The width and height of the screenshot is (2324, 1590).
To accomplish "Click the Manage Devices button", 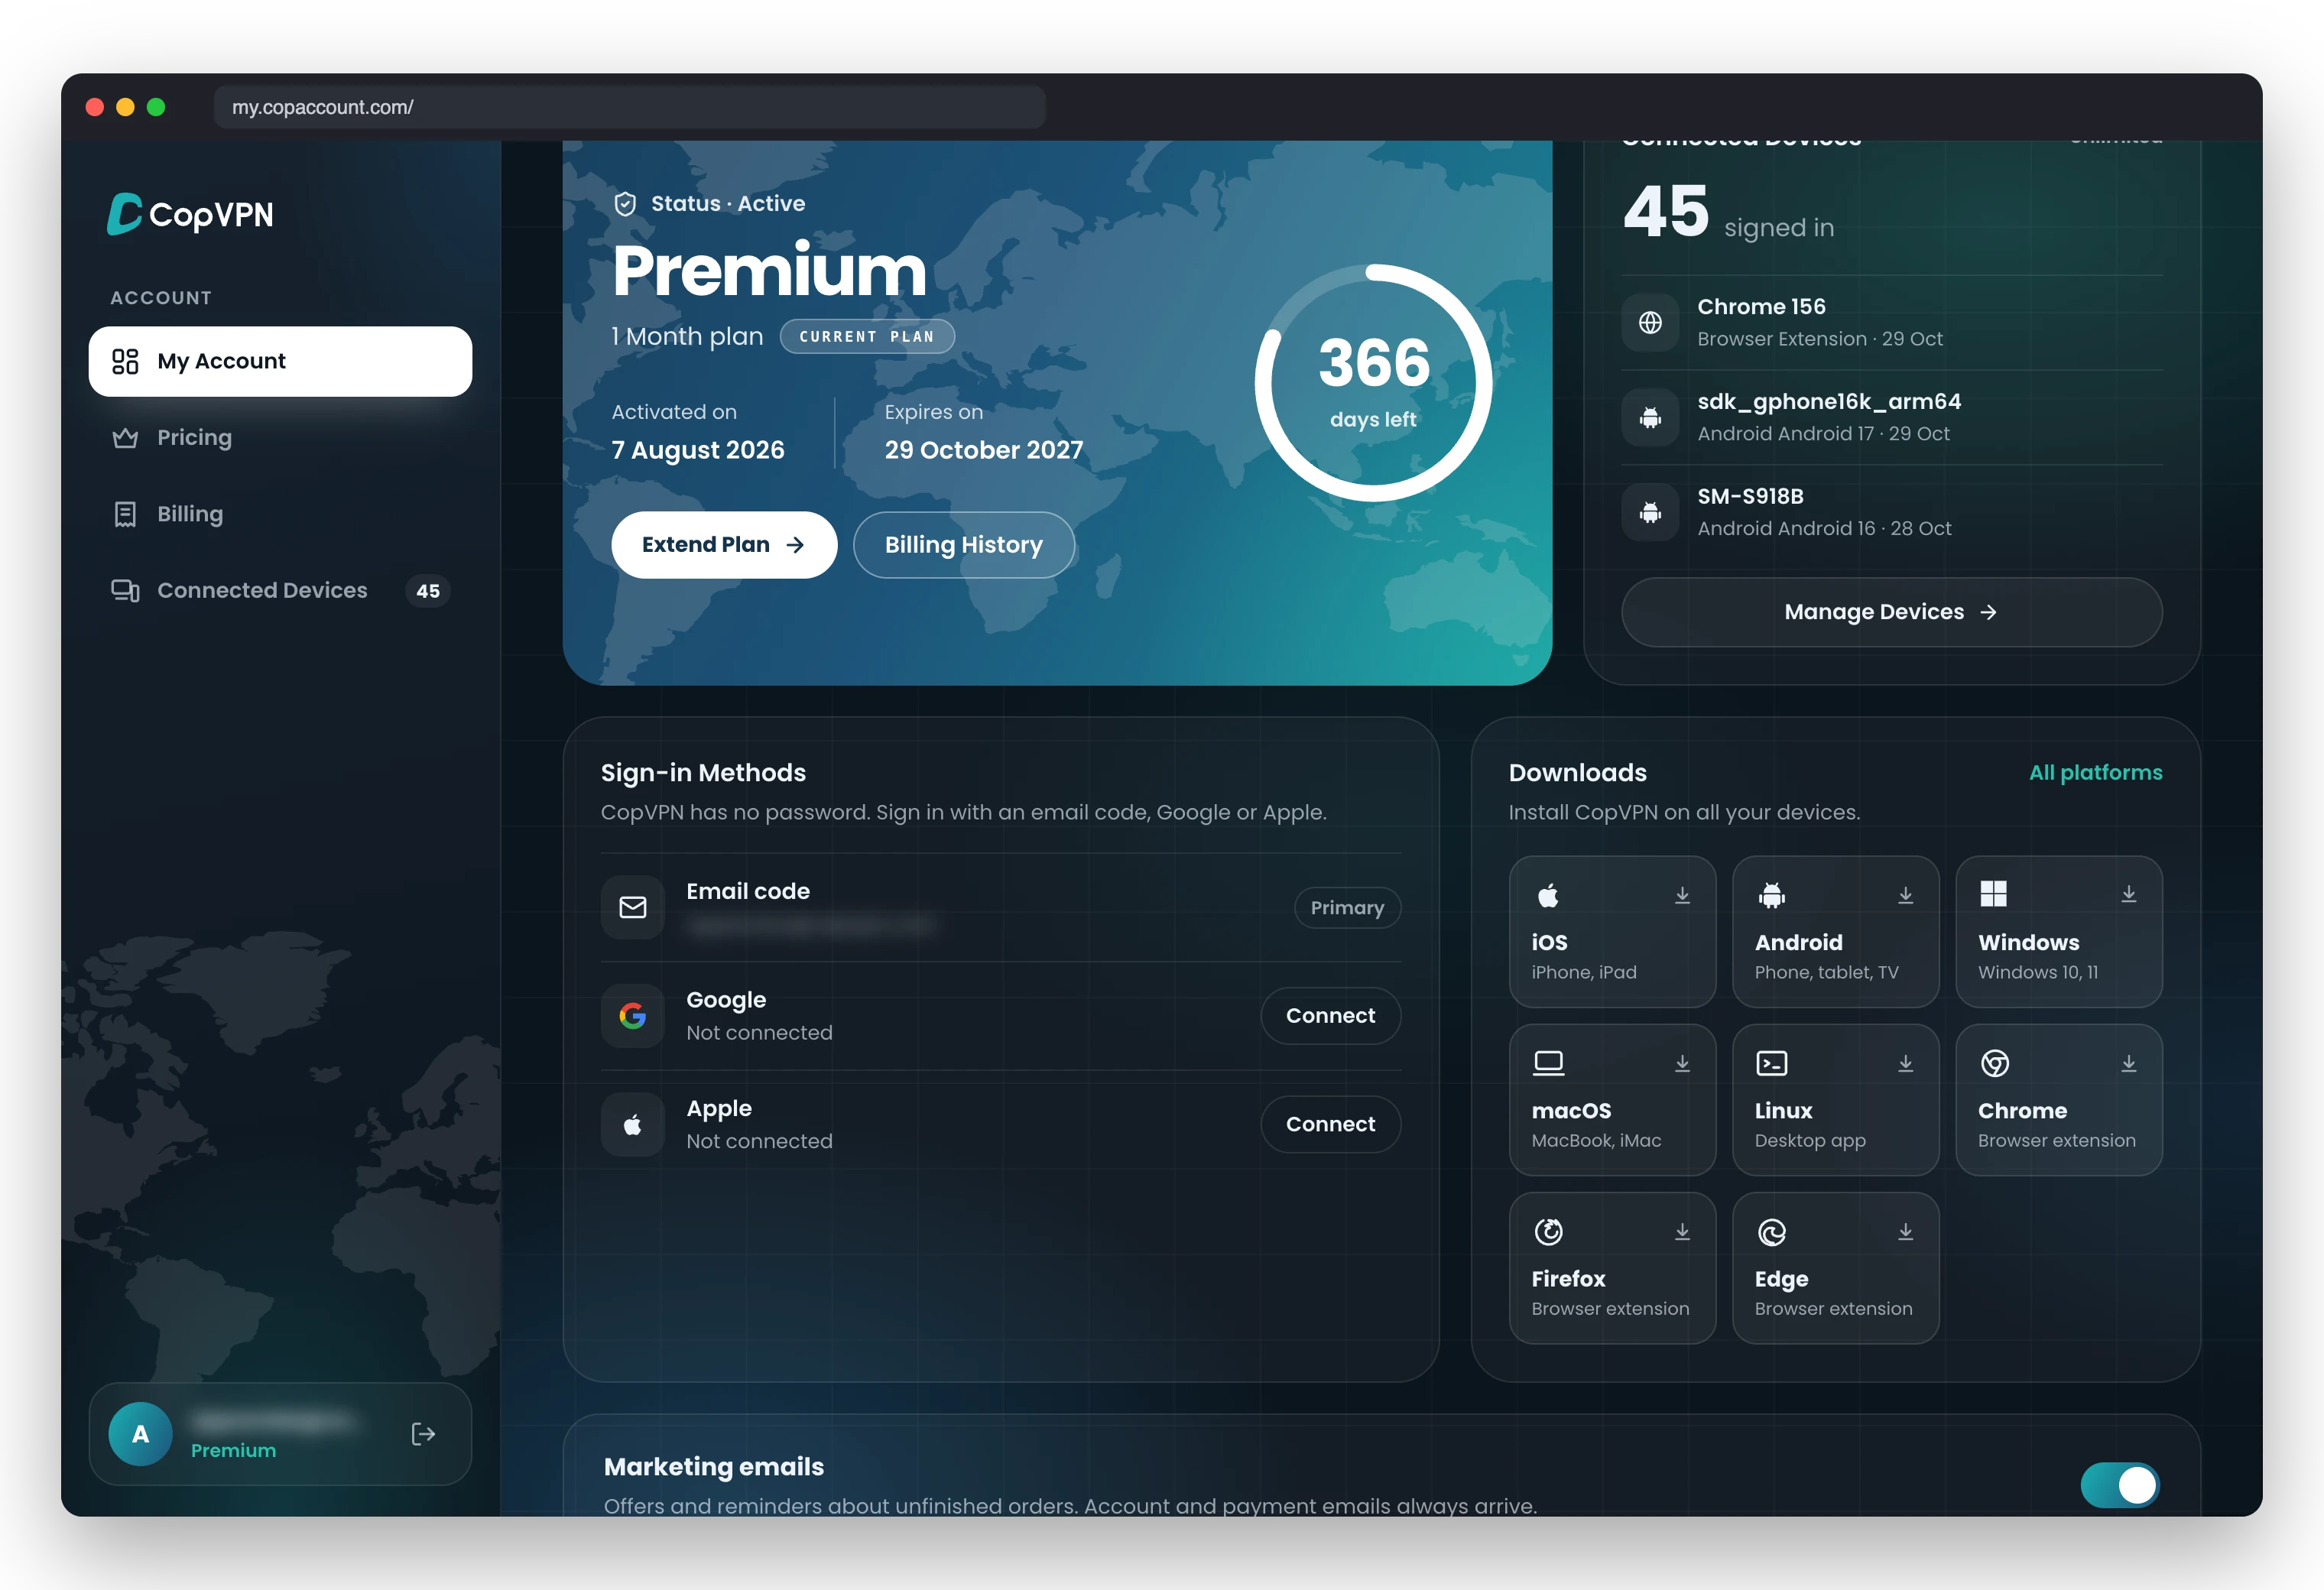I will click(x=1891, y=612).
